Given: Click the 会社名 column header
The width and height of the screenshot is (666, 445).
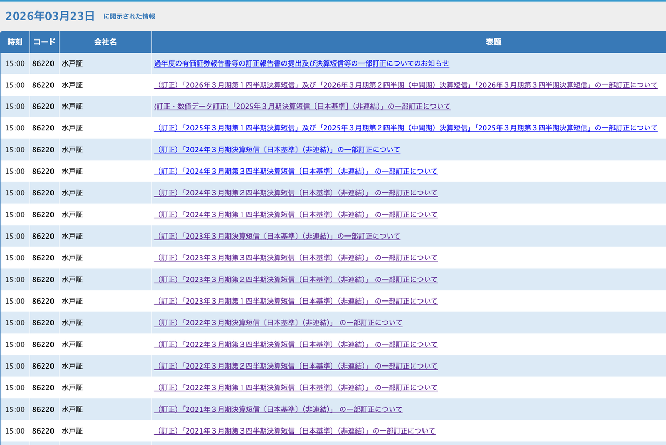Looking at the screenshot, I should pyautogui.click(x=105, y=42).
